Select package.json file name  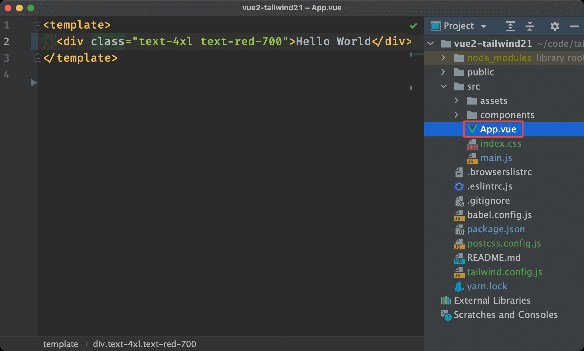(496, 229)
